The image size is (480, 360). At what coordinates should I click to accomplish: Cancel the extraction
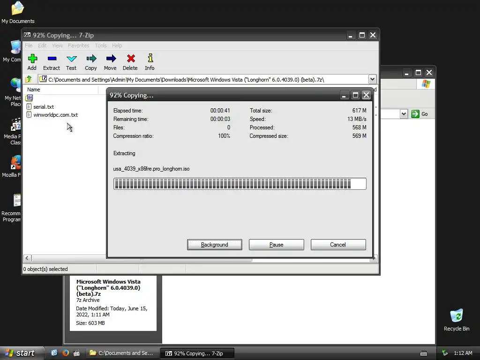(338, 245)
